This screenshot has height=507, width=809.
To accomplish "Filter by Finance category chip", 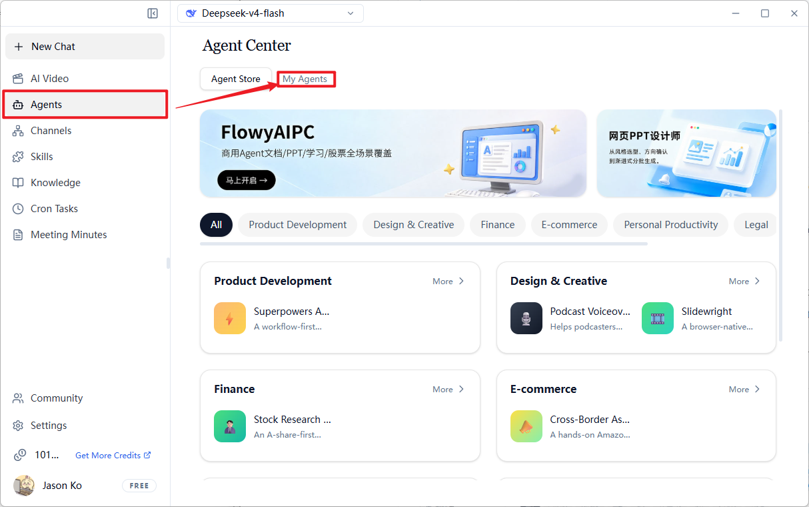I will tap(498, 225).
